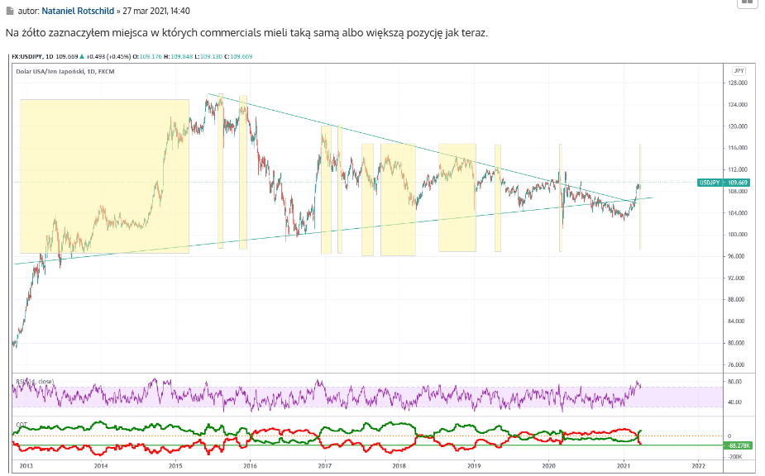This screenshot has height=476, width=765.
Task: Click the quote button at the post's top right
Action: click(x=746, y=3)
